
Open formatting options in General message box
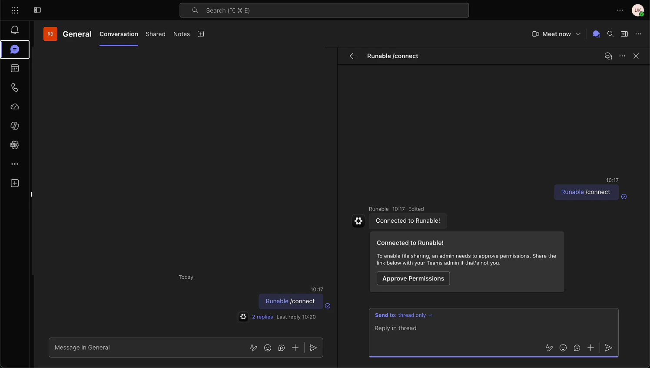click(x=254, y=348)
